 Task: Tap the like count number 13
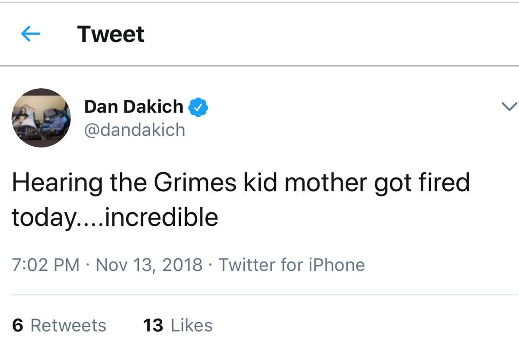(x=153, y=325)
